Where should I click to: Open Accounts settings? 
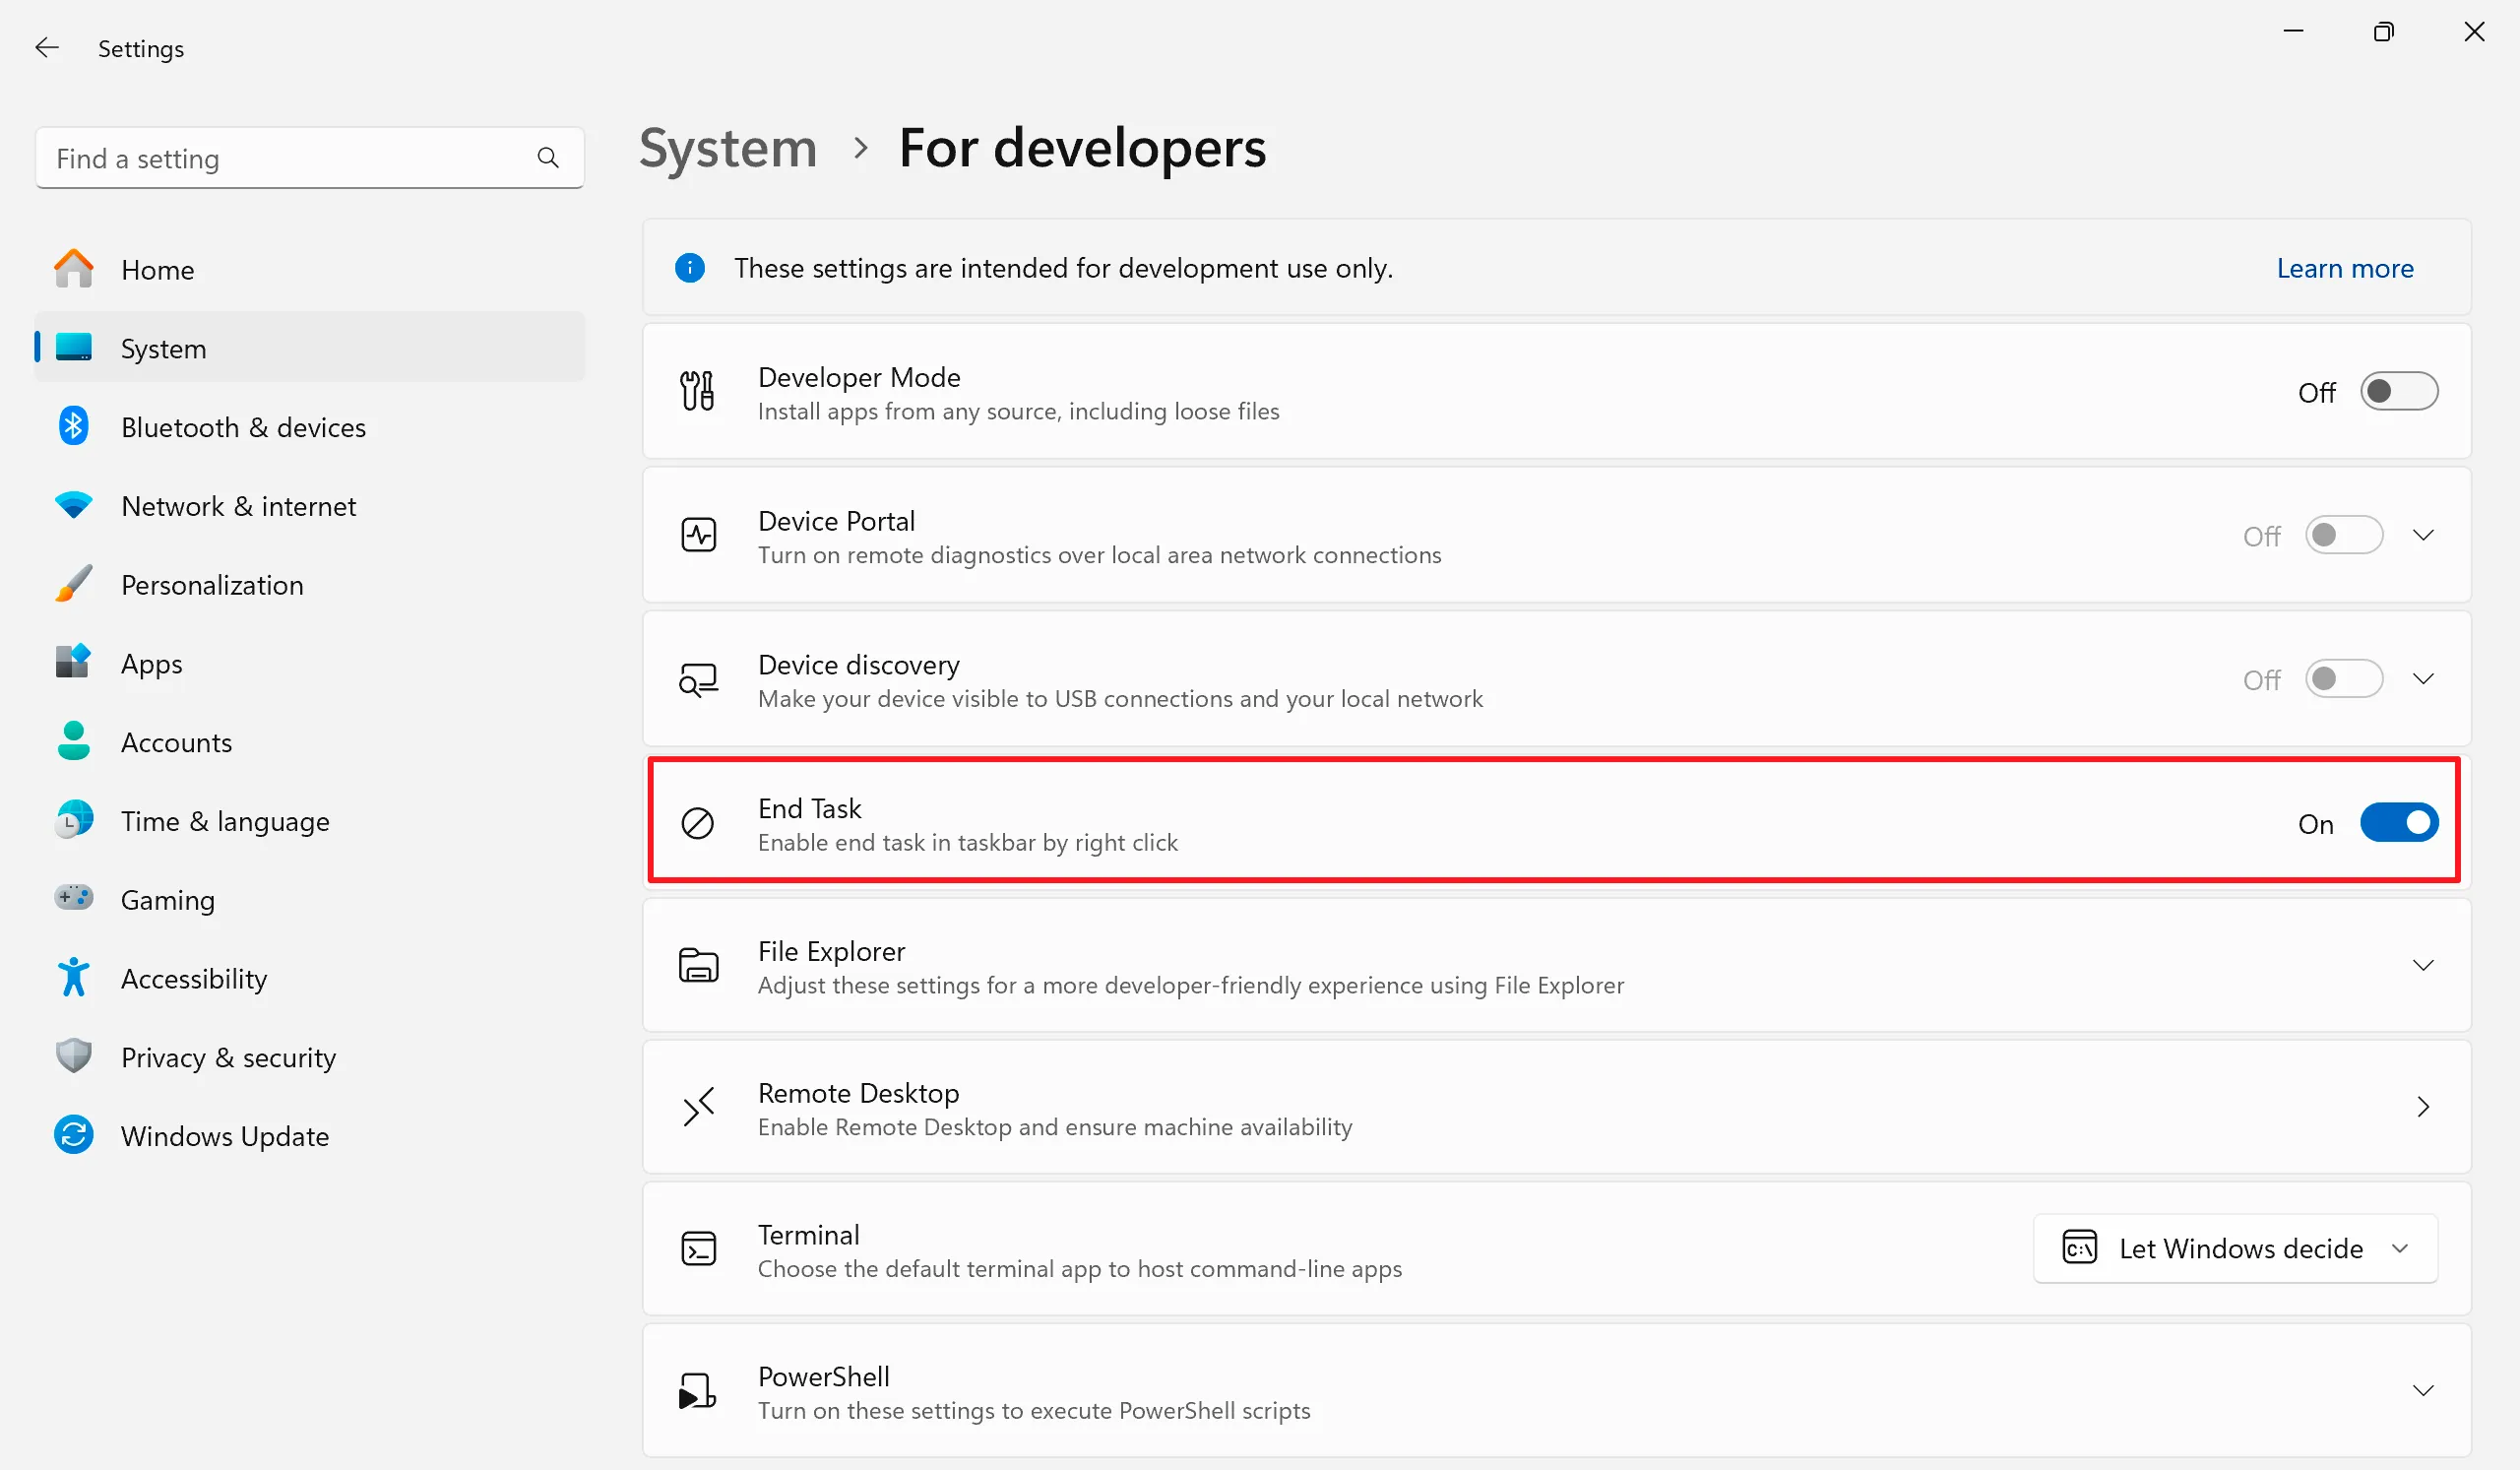176,741
